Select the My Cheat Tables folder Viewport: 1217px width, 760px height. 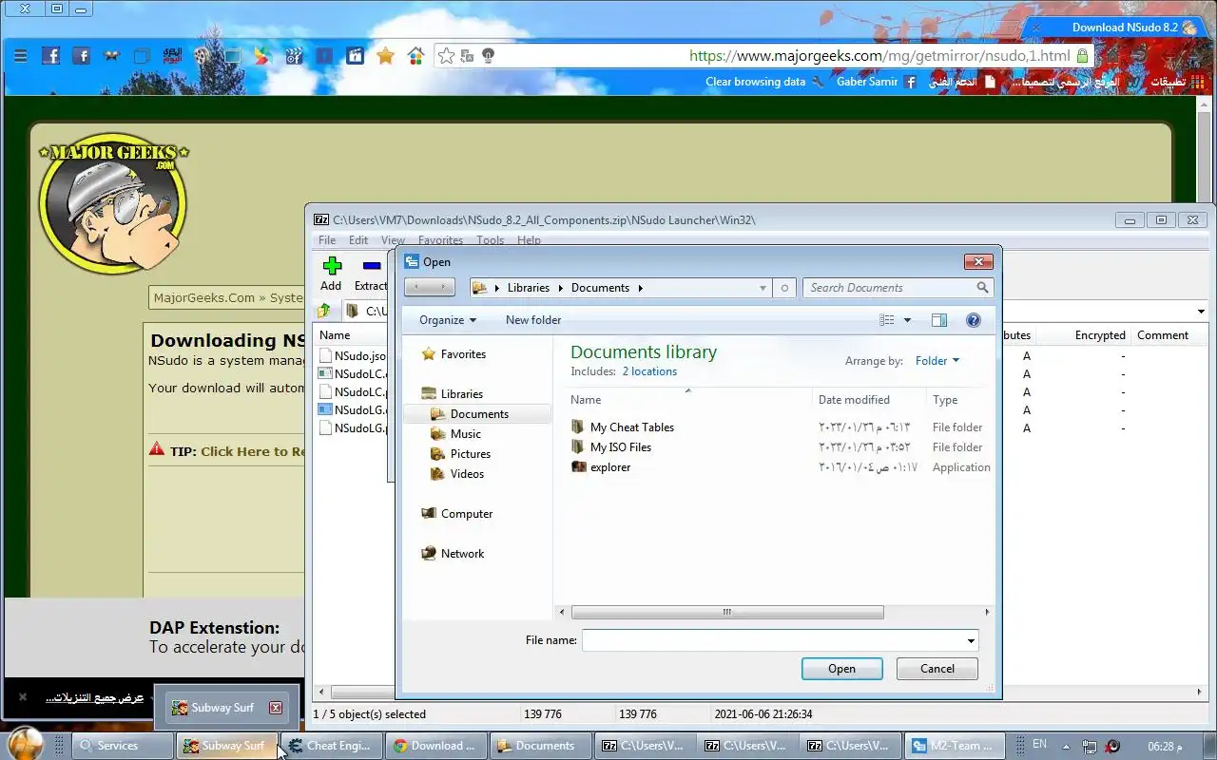[623, 427]
